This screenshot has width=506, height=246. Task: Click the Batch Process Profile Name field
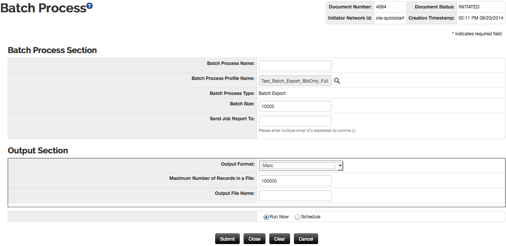point(295,81)
